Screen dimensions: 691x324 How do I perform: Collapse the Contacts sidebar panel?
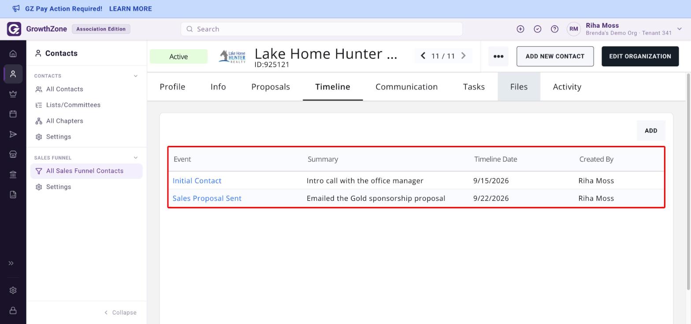(x=120, y=313)
